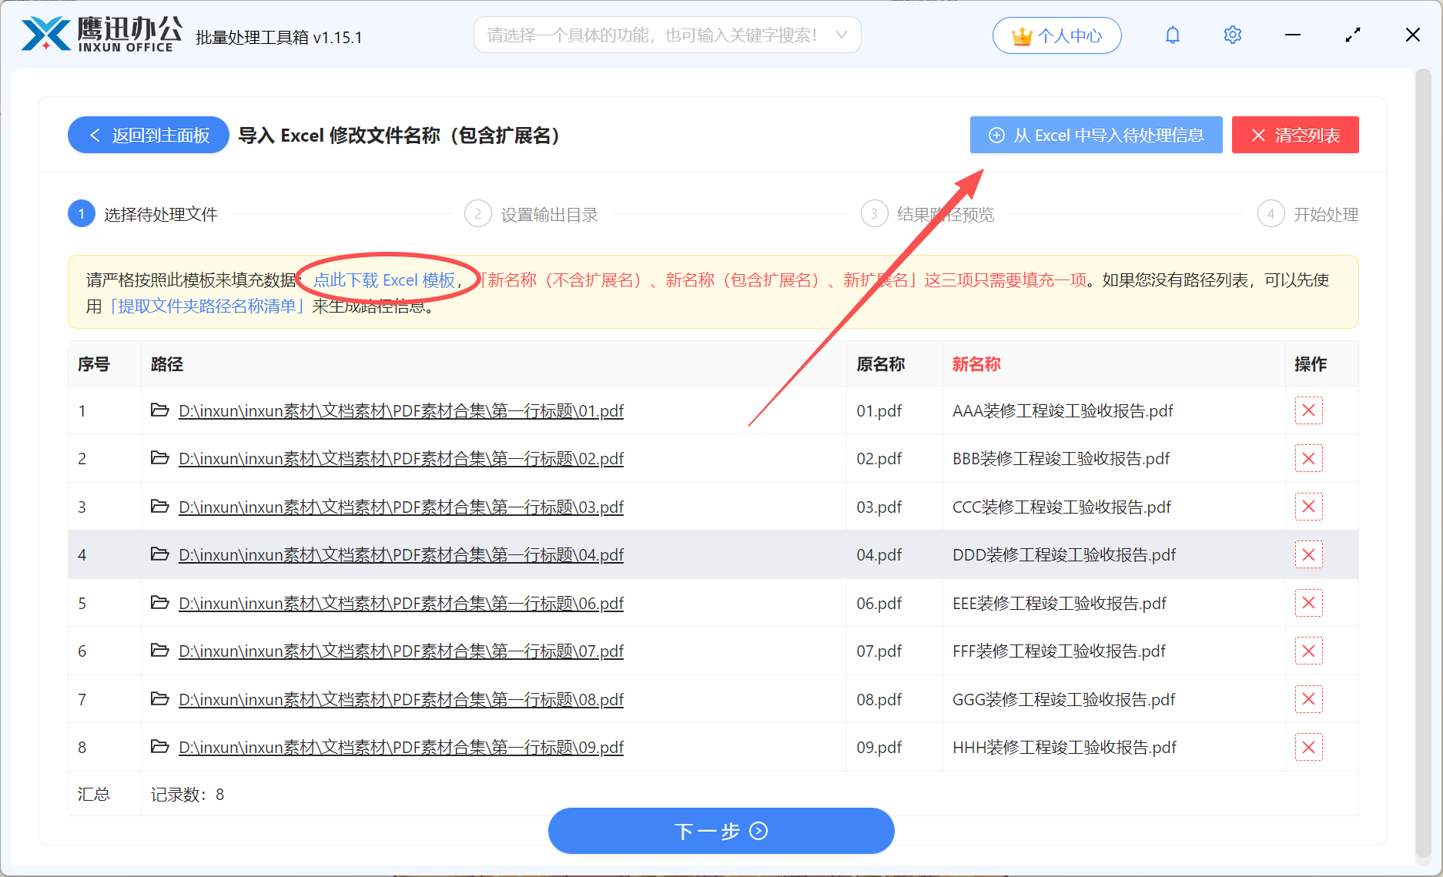Go to step 1 选择待处理文件
The image size is (1443, 877).
pyautogui.click(x=143, y=214)
